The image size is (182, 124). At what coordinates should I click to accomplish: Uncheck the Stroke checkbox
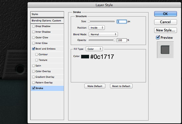[x=33, y=88]
